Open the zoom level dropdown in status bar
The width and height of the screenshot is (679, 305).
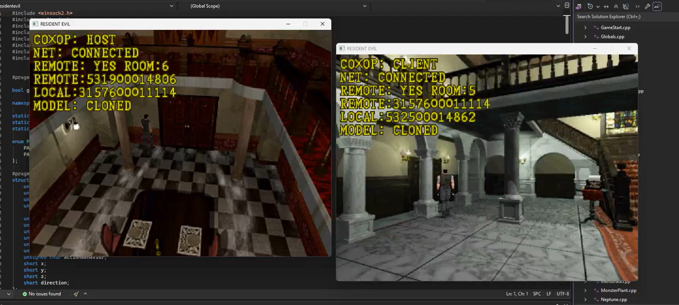click(9, 294)
